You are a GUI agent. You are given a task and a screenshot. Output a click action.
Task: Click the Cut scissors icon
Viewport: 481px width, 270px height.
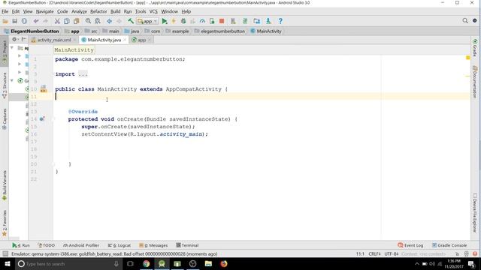(x=57, y=21)
